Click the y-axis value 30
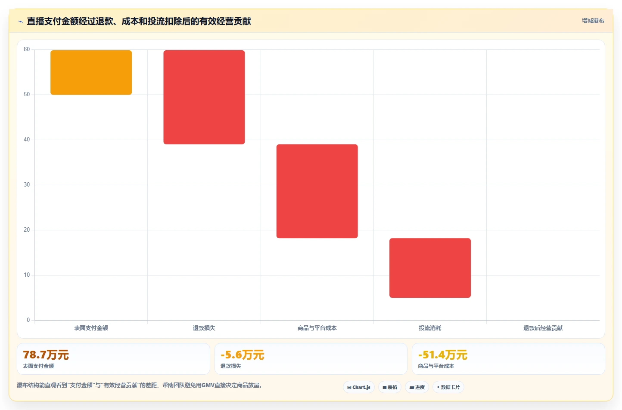The width and height of the screenshot is (622, 410). point(27,185)
